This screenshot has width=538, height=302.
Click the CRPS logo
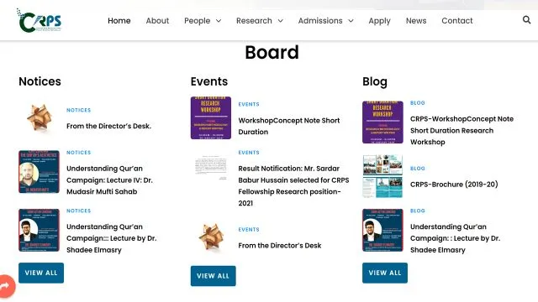40,20
